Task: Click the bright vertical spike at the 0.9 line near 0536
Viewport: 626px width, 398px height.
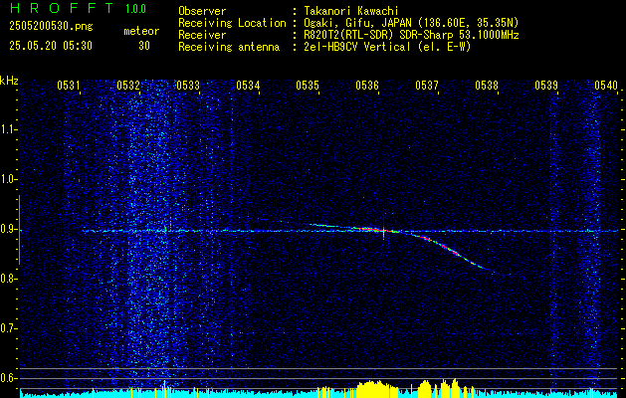Action: point(384,231)
